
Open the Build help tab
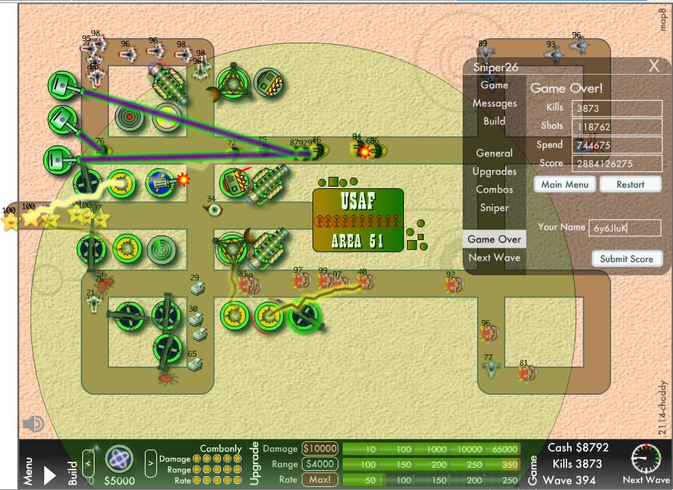tap(494, 121)
